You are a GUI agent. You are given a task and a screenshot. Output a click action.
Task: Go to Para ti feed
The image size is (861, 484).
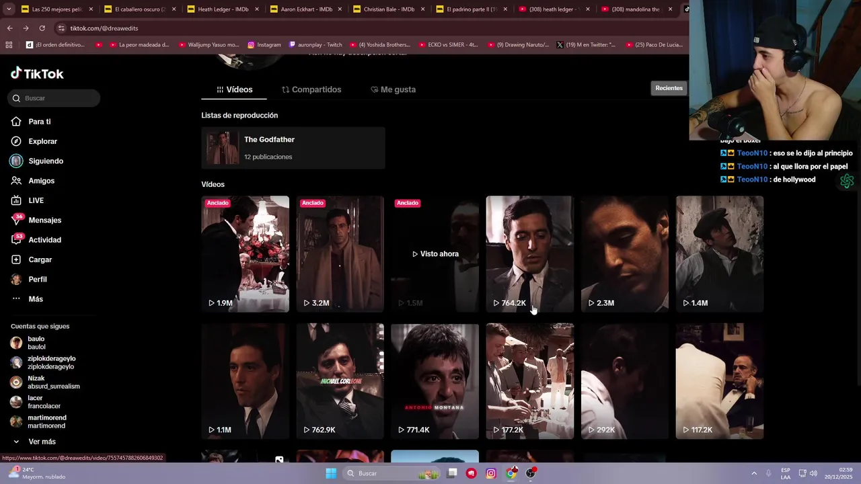[39, 122]
